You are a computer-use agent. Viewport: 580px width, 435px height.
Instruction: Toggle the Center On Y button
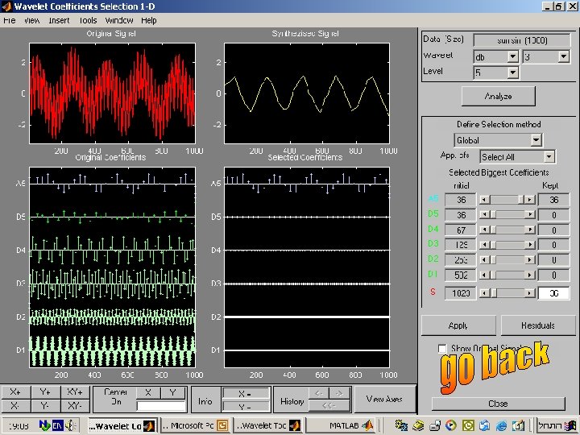172,393
